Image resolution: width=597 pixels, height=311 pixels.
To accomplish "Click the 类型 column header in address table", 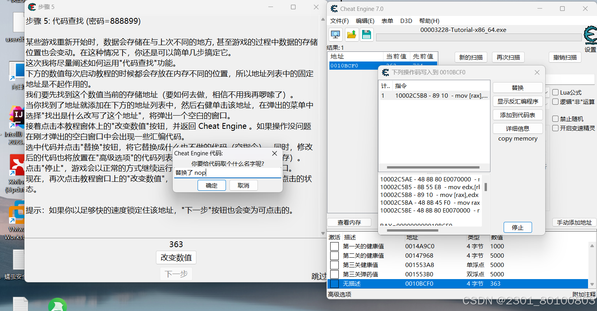I will (473, 237).
